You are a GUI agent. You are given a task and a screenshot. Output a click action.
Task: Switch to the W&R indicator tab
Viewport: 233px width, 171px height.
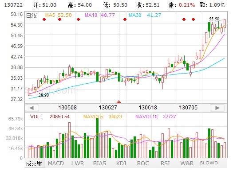[x=187, y=163]
